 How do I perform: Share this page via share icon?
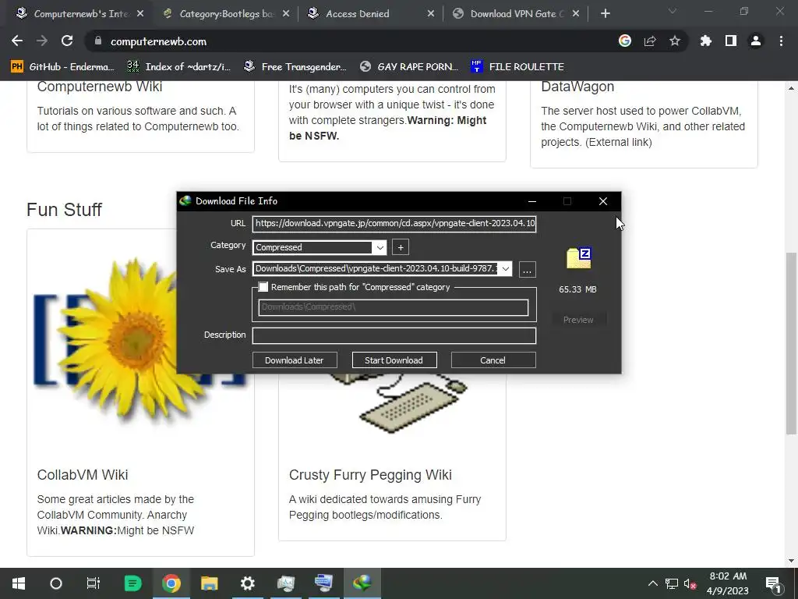[x=650, y=41]
